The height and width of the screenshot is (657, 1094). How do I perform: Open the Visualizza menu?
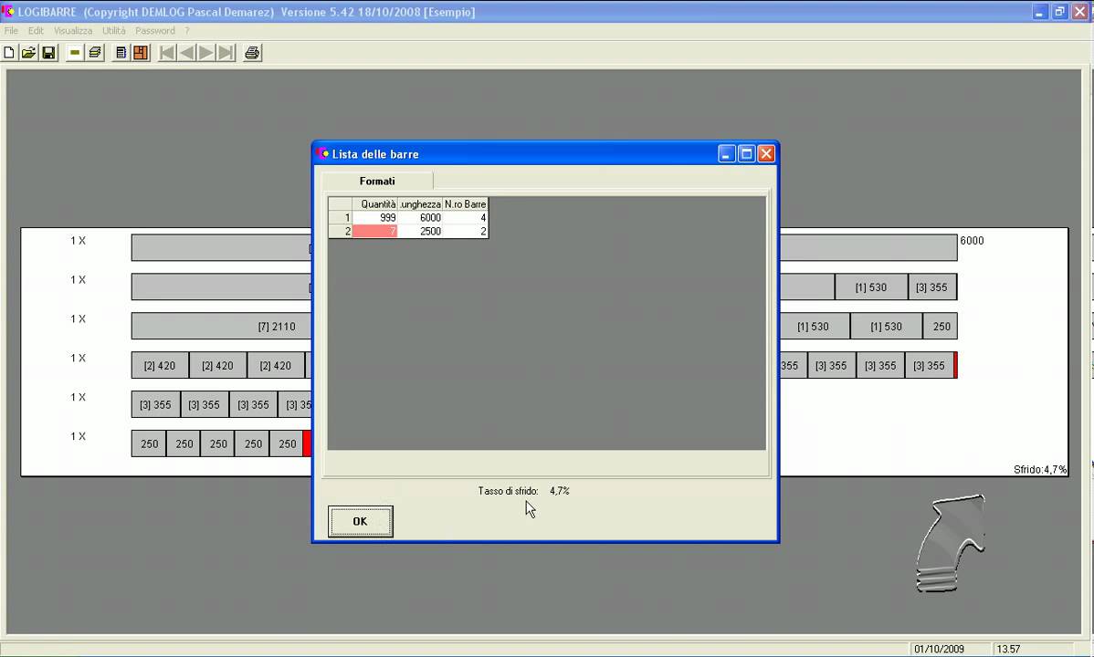click(x=73, y=31)
